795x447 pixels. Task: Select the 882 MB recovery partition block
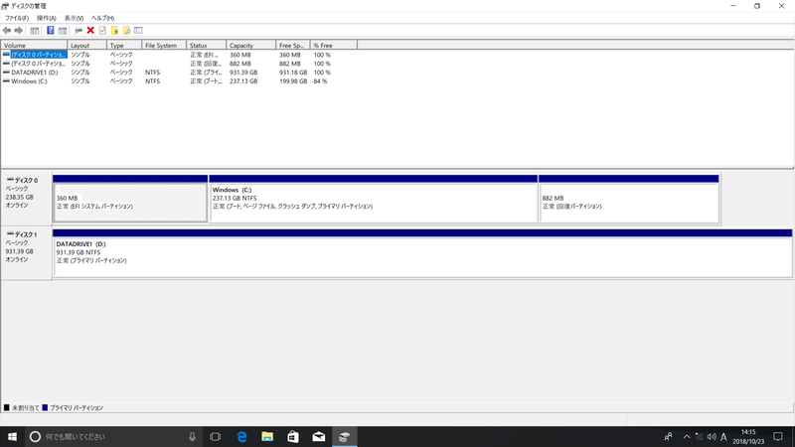[x=629, y=203]
